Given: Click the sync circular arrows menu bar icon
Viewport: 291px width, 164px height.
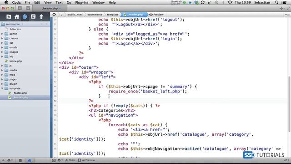Looking at the screenshot, I should pos(203,2).
